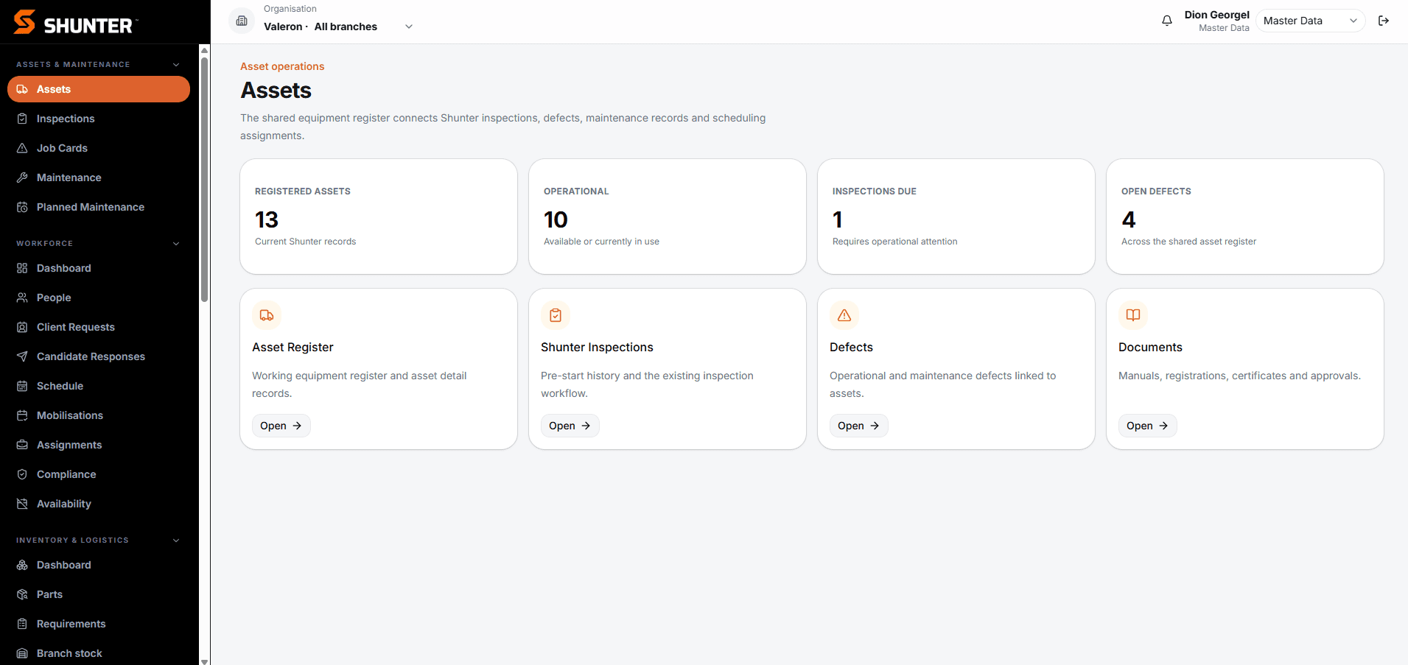
Task: Click the sidebar scroll-down arrow
Action: pyautogui.click(x=204, y=661)
